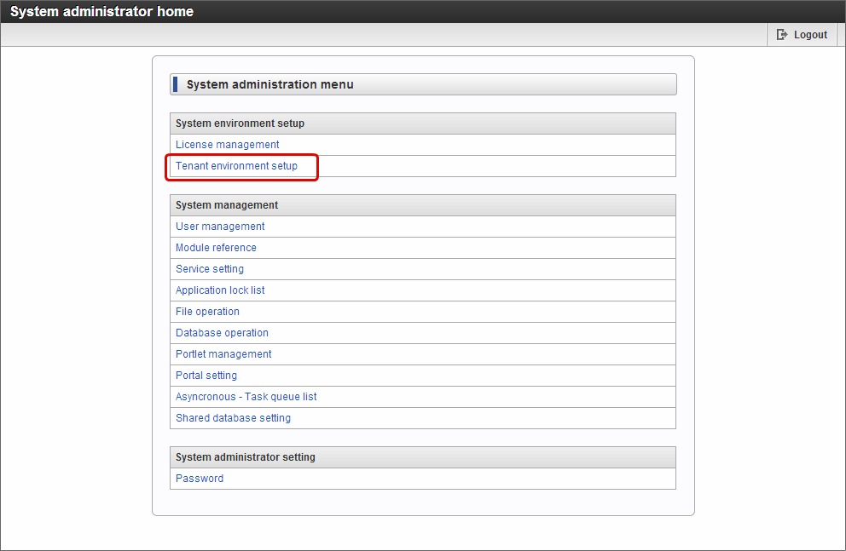Image resolution: width=846 pixels, height=551 pixels.
Task: Click the System administrator setting heading
Action: pyautogui.click(x=245, y=457)
